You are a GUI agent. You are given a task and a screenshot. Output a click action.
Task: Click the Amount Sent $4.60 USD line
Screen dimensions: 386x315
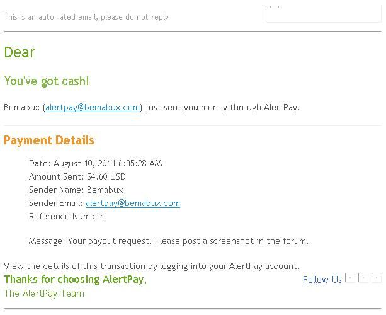point(77,176)
